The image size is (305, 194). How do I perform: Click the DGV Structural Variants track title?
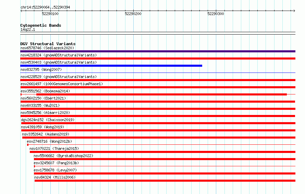48,44
